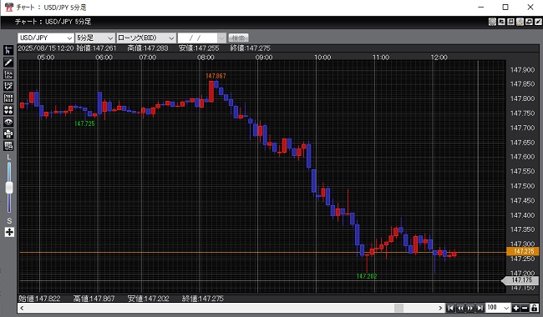The image size is (543, 317).
Task: Open the currency pair USD/JPY dropdown
Action: [46, 38]
